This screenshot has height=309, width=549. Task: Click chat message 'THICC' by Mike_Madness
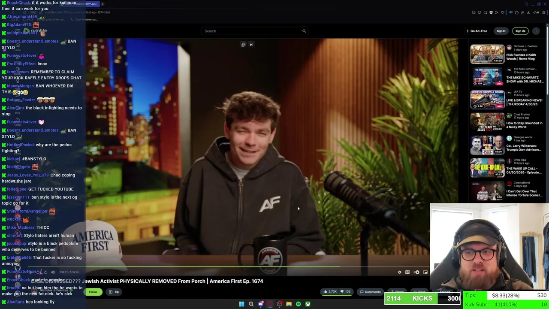coord(43,227)
